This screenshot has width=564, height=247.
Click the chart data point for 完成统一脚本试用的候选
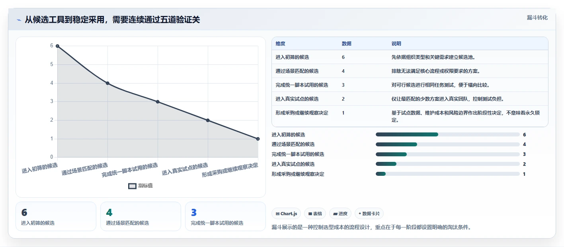click(158, 102)
